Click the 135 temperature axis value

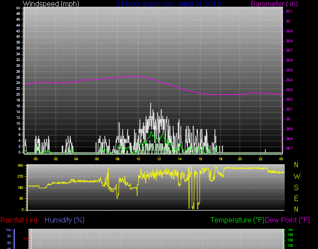290,235
